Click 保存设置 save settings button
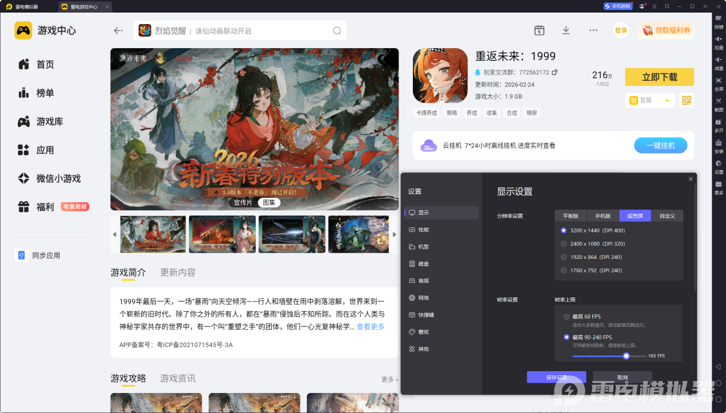726x413 pixels. point(556,377)
